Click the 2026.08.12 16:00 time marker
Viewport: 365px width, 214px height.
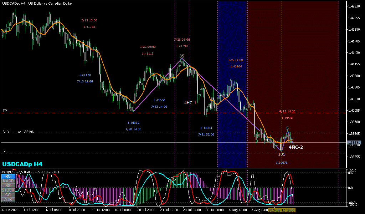pyautogui.click(x=281, y=210)
